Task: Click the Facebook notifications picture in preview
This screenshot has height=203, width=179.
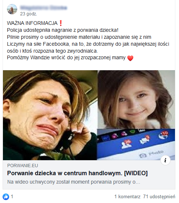Action: (x=136, y=144)
